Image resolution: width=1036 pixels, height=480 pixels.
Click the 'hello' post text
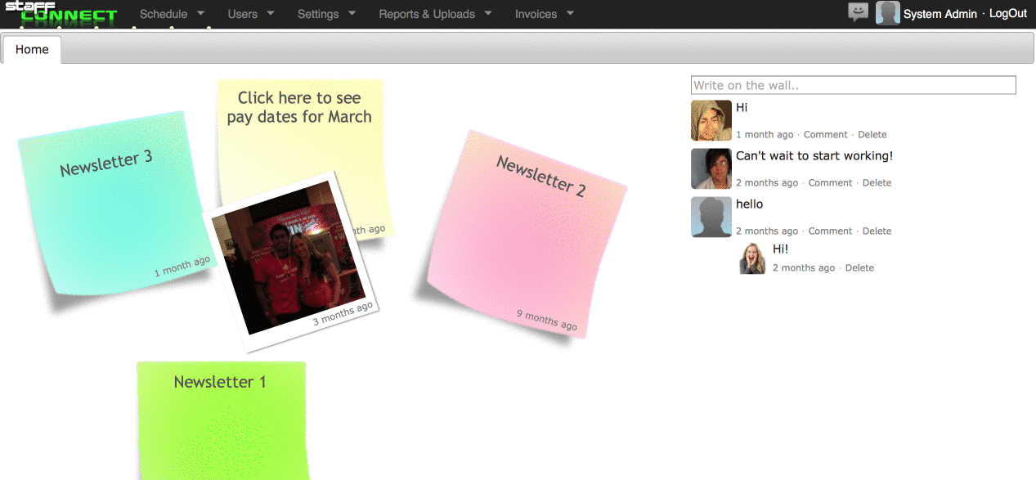coord(749,204)
